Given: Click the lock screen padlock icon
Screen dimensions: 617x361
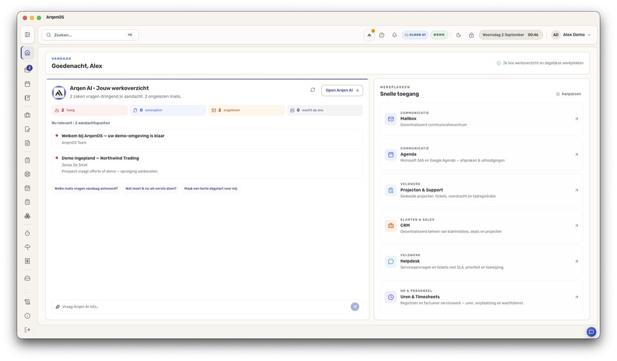Looking at the screenshot, I should coord(471,35).
